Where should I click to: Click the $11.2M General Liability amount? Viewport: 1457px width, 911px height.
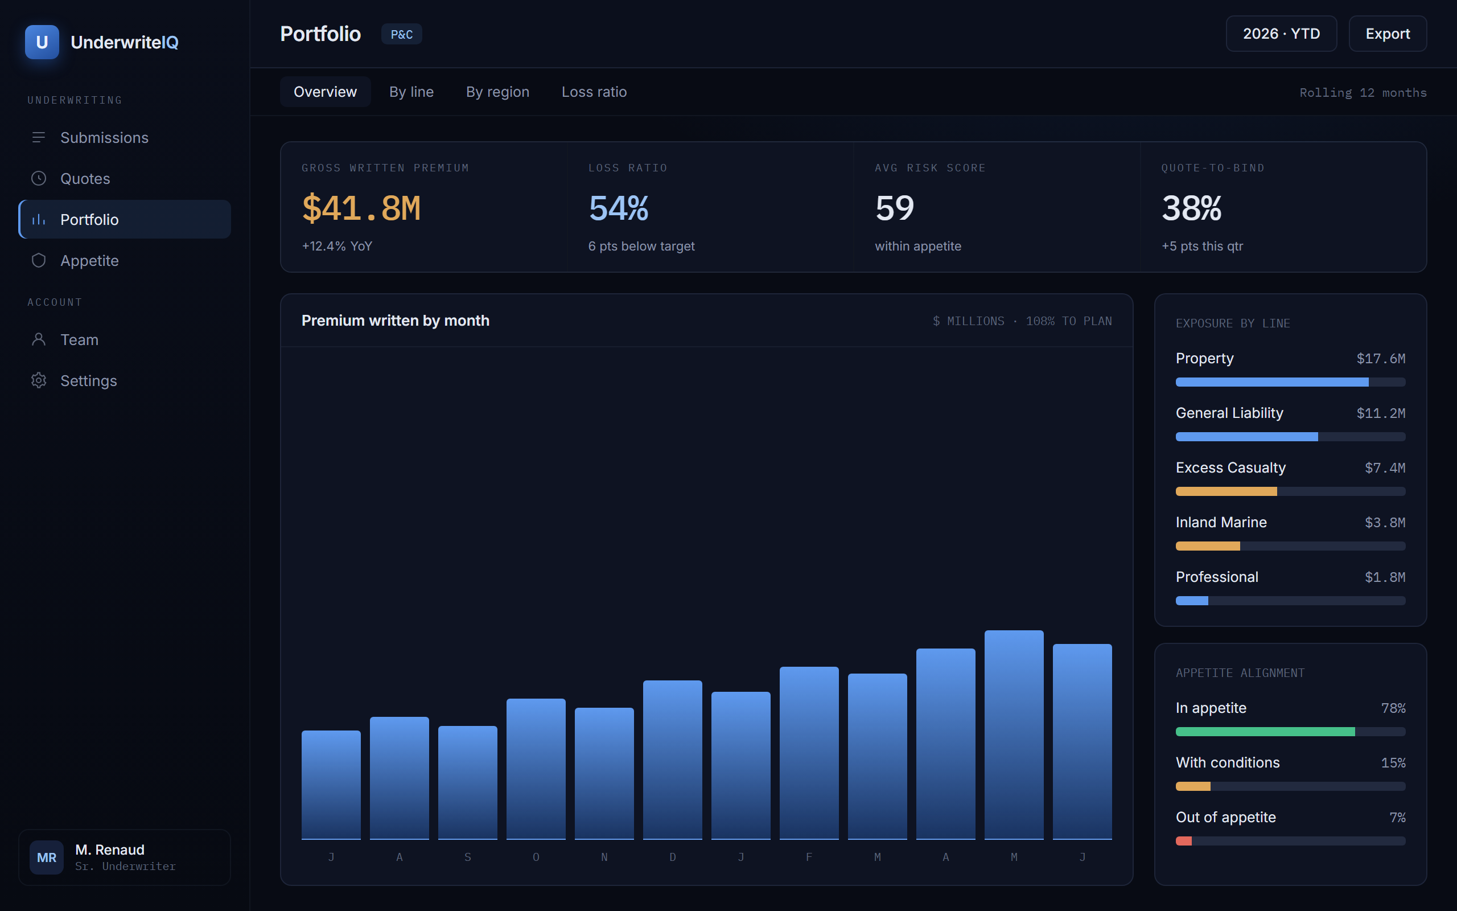click(x=1381, y=413)
